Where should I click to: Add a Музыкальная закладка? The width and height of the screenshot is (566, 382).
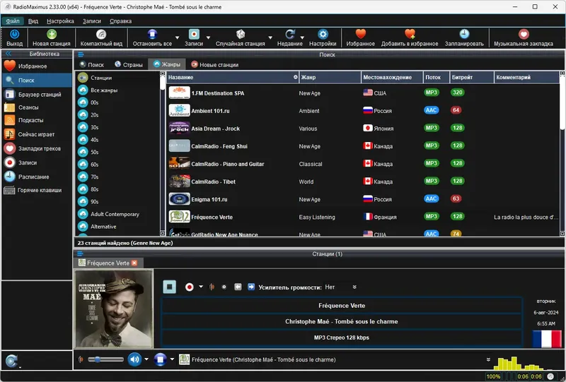(x=524, y=38)
